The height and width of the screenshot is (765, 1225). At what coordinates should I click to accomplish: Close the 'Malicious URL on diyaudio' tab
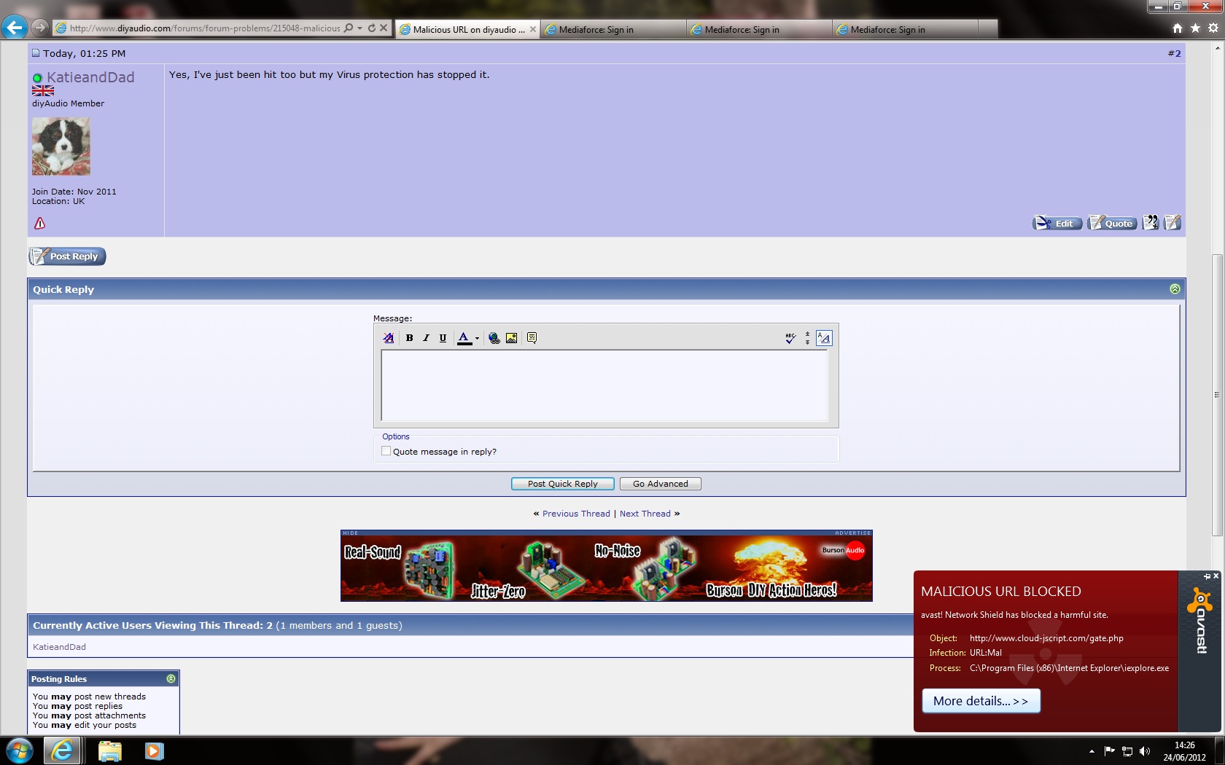point(533,29)
